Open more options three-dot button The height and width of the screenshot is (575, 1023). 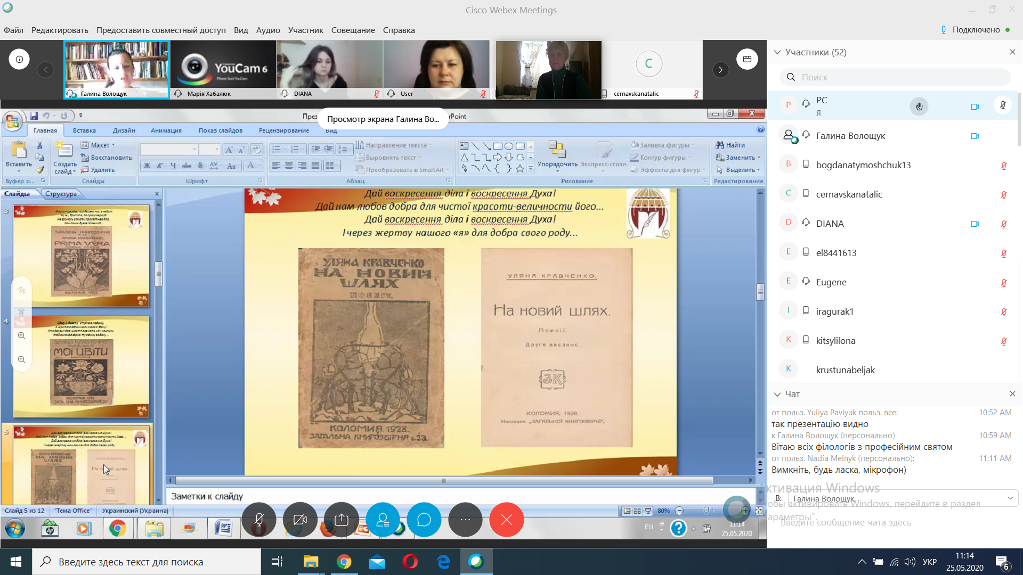[x=465, y=520]
